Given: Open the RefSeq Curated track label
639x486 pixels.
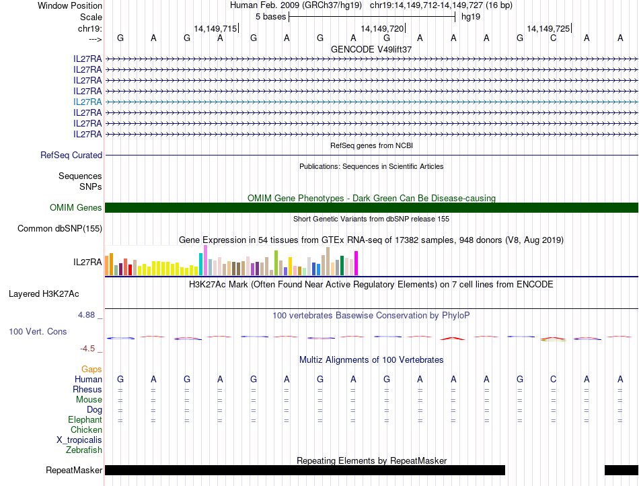Looking at the screenshot, I should point(71,155).
